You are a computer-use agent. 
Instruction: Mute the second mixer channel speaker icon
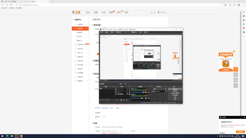146,98
